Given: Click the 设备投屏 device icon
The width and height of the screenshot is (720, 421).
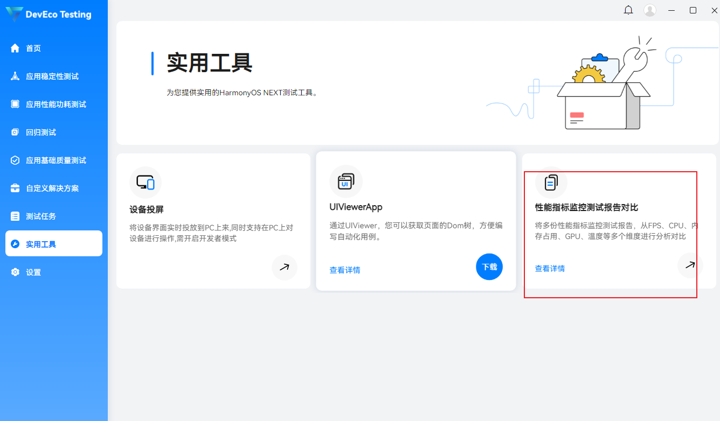Looking at the screenshot, I should click(146, 183).
